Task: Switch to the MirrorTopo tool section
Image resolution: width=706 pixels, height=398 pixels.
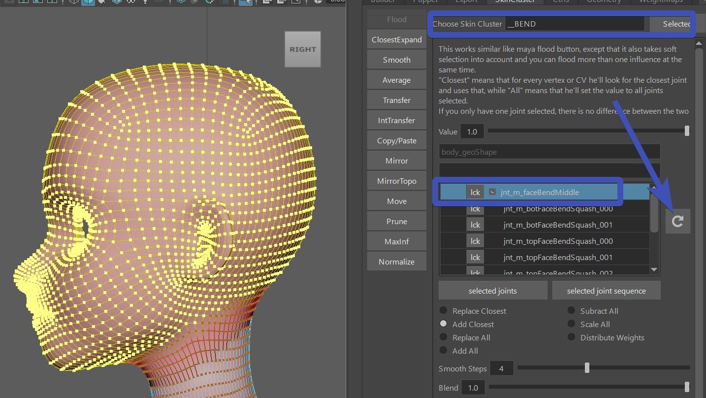Action: point(396,181)
